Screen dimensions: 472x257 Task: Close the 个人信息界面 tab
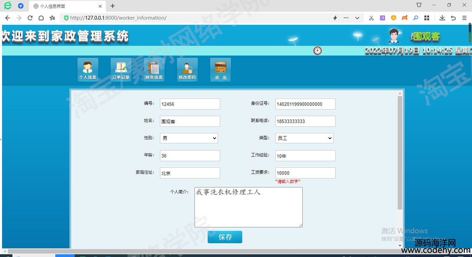coord(100,6)
